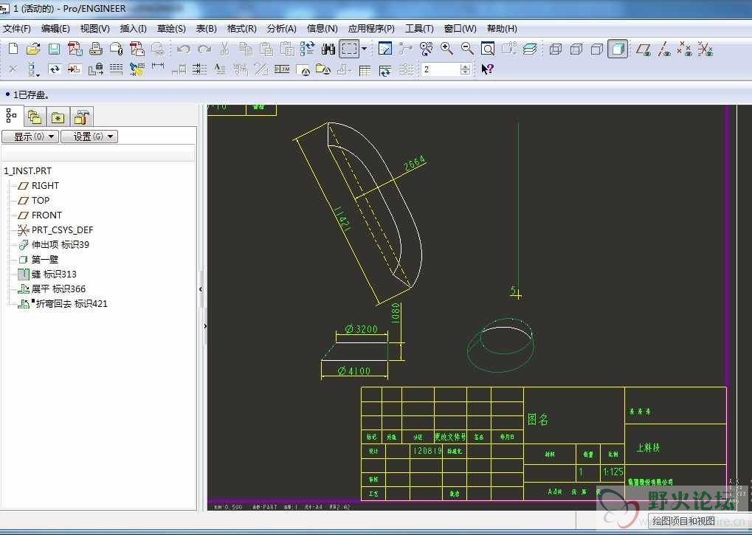Click the regenerate icon in second toolbar row
Screen dimensions: 752x535
tap(54, 69)
